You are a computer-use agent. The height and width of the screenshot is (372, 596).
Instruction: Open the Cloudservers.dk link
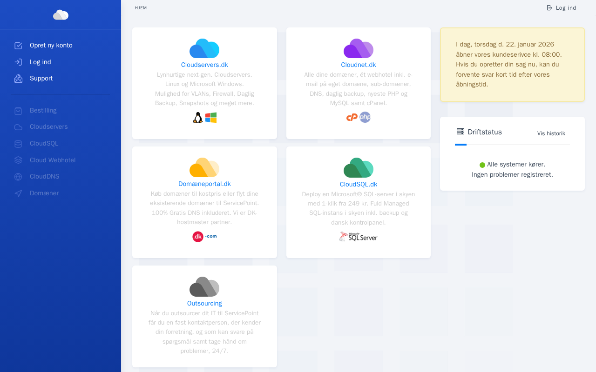(204, 65)
